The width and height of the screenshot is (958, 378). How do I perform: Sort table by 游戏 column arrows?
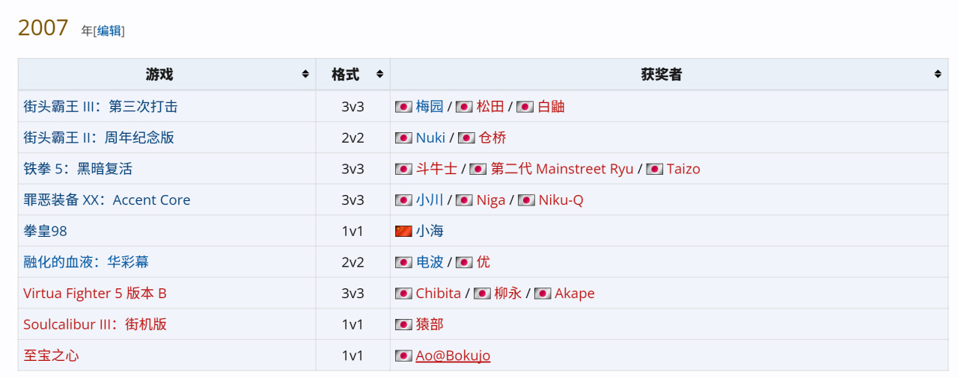[305, 75]
